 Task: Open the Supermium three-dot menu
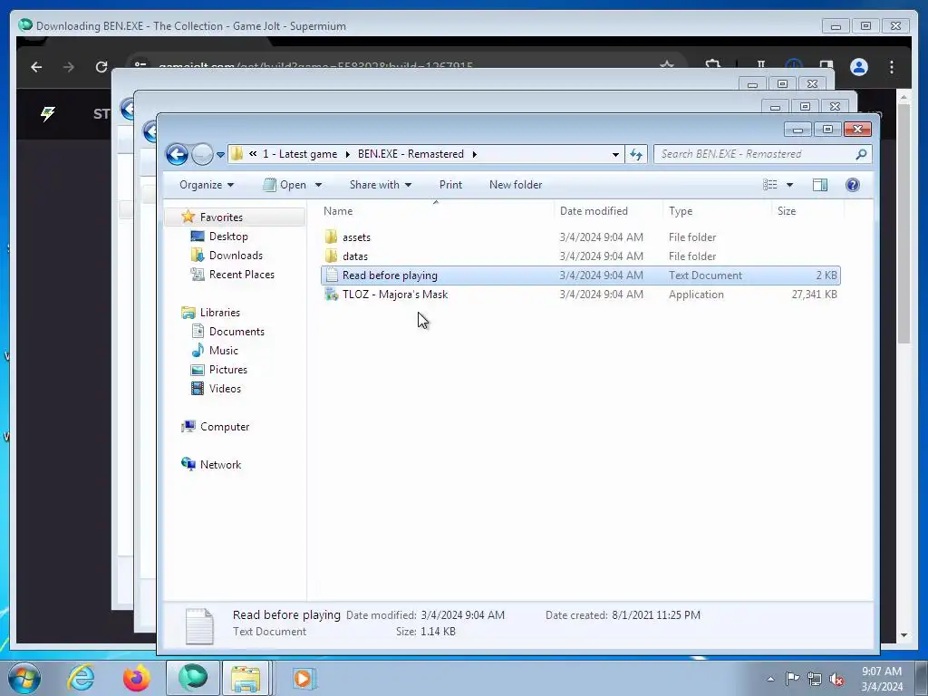[x=892, y=67]
